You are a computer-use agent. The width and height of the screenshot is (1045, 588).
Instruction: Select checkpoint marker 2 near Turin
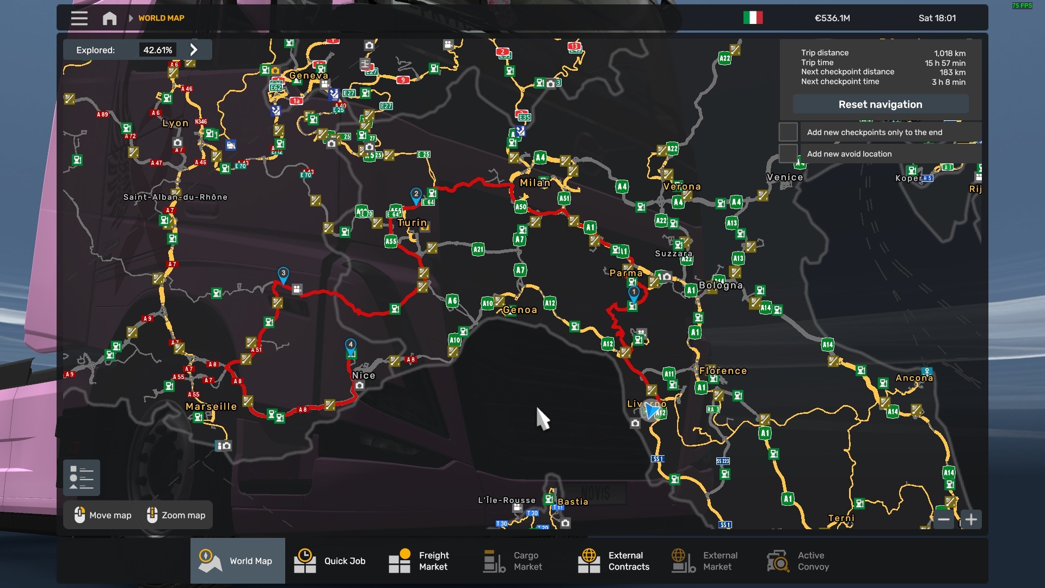[x=416, y=194]
